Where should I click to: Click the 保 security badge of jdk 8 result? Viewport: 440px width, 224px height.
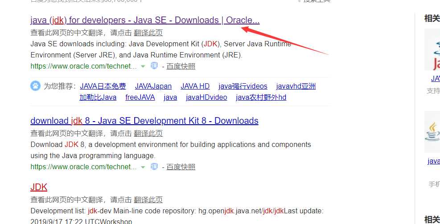tap(154, 167)
